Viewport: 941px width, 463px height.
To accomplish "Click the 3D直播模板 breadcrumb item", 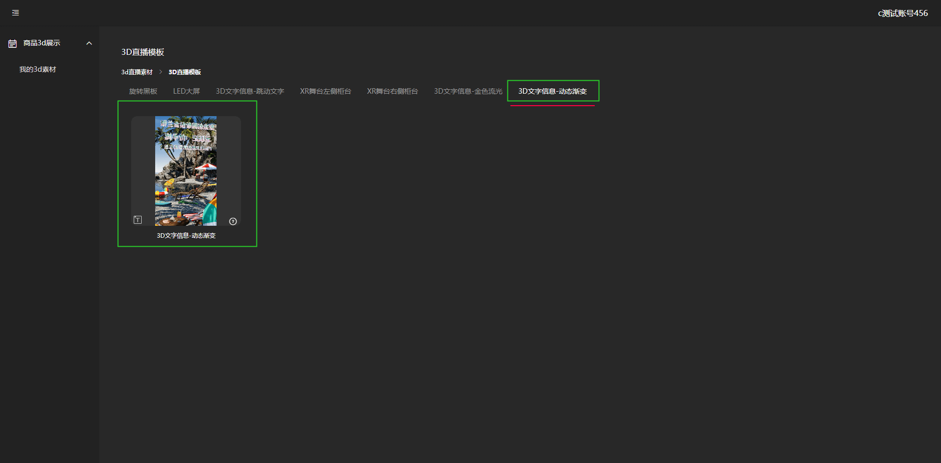I will [x=185, y=72].
